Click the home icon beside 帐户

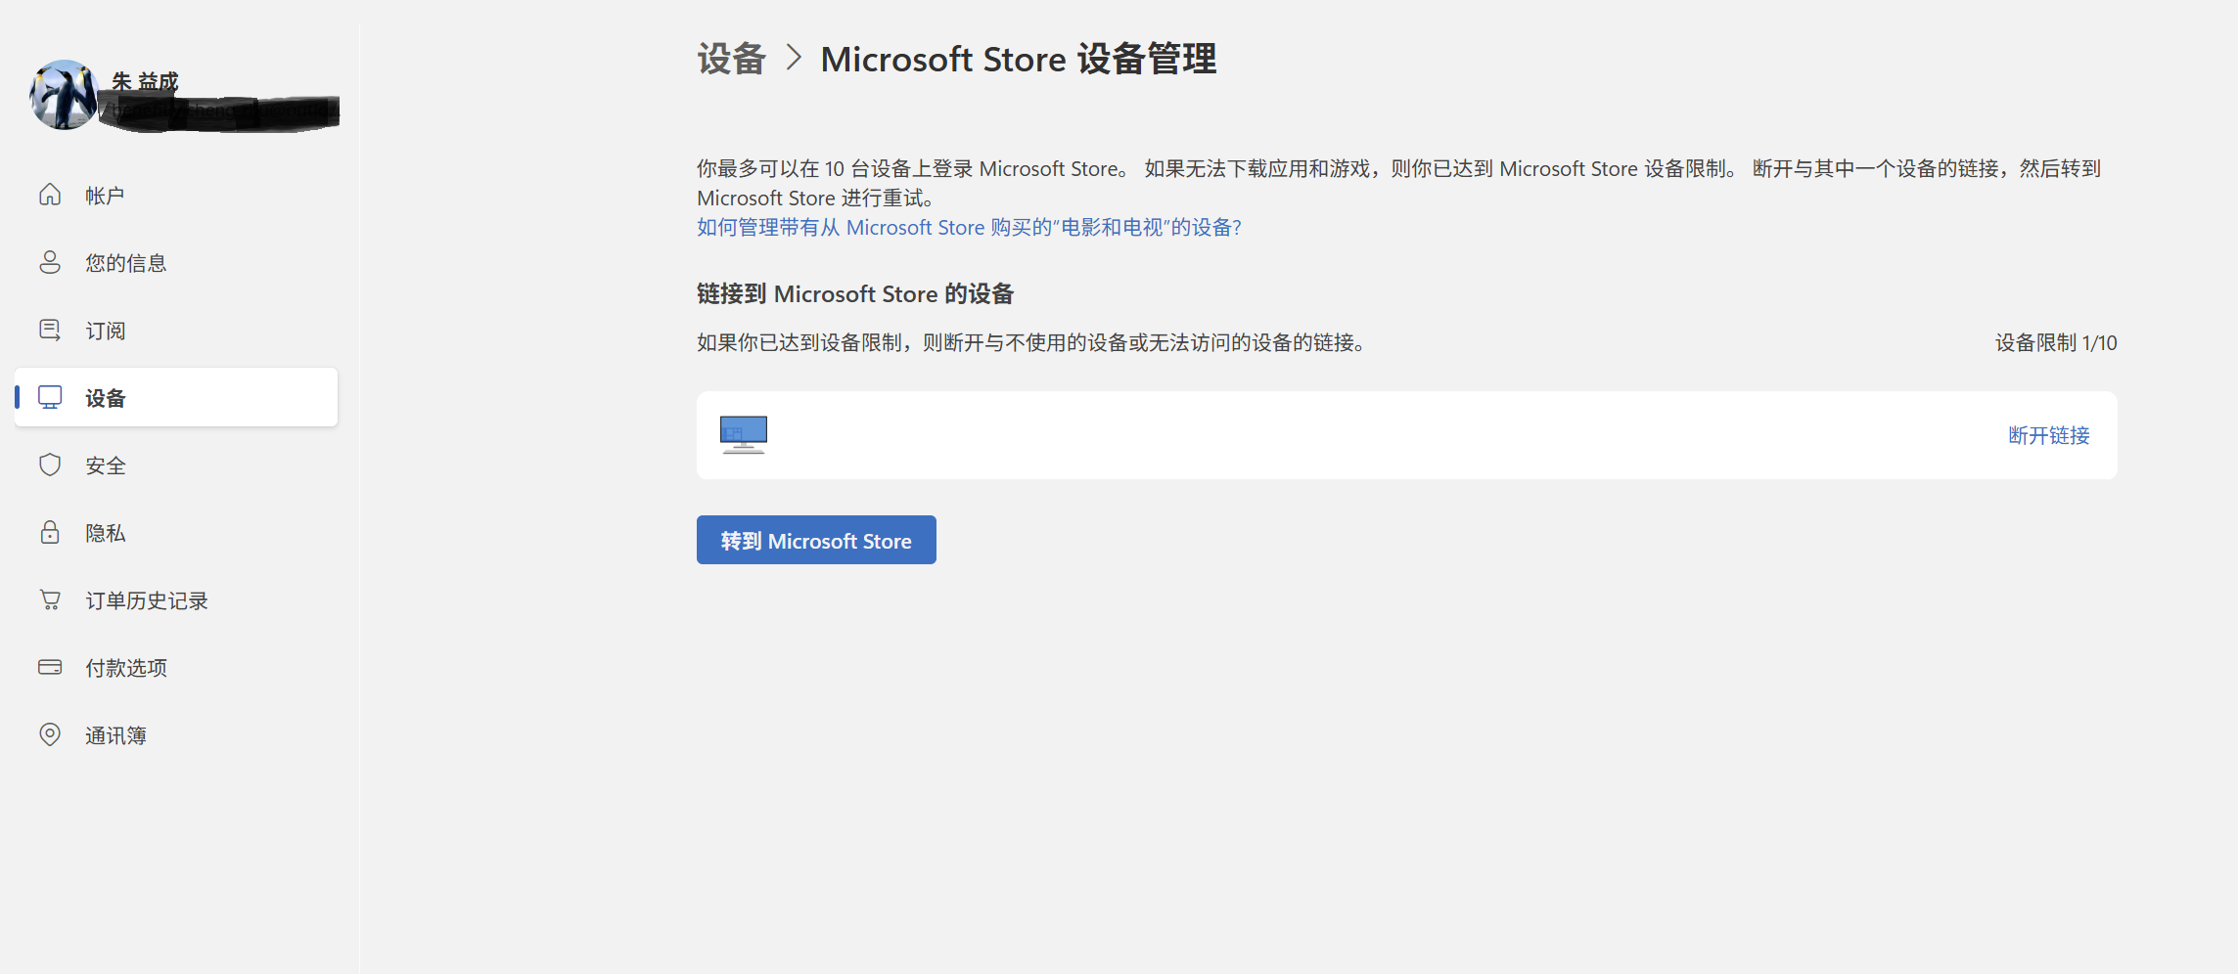click(50, 195)
